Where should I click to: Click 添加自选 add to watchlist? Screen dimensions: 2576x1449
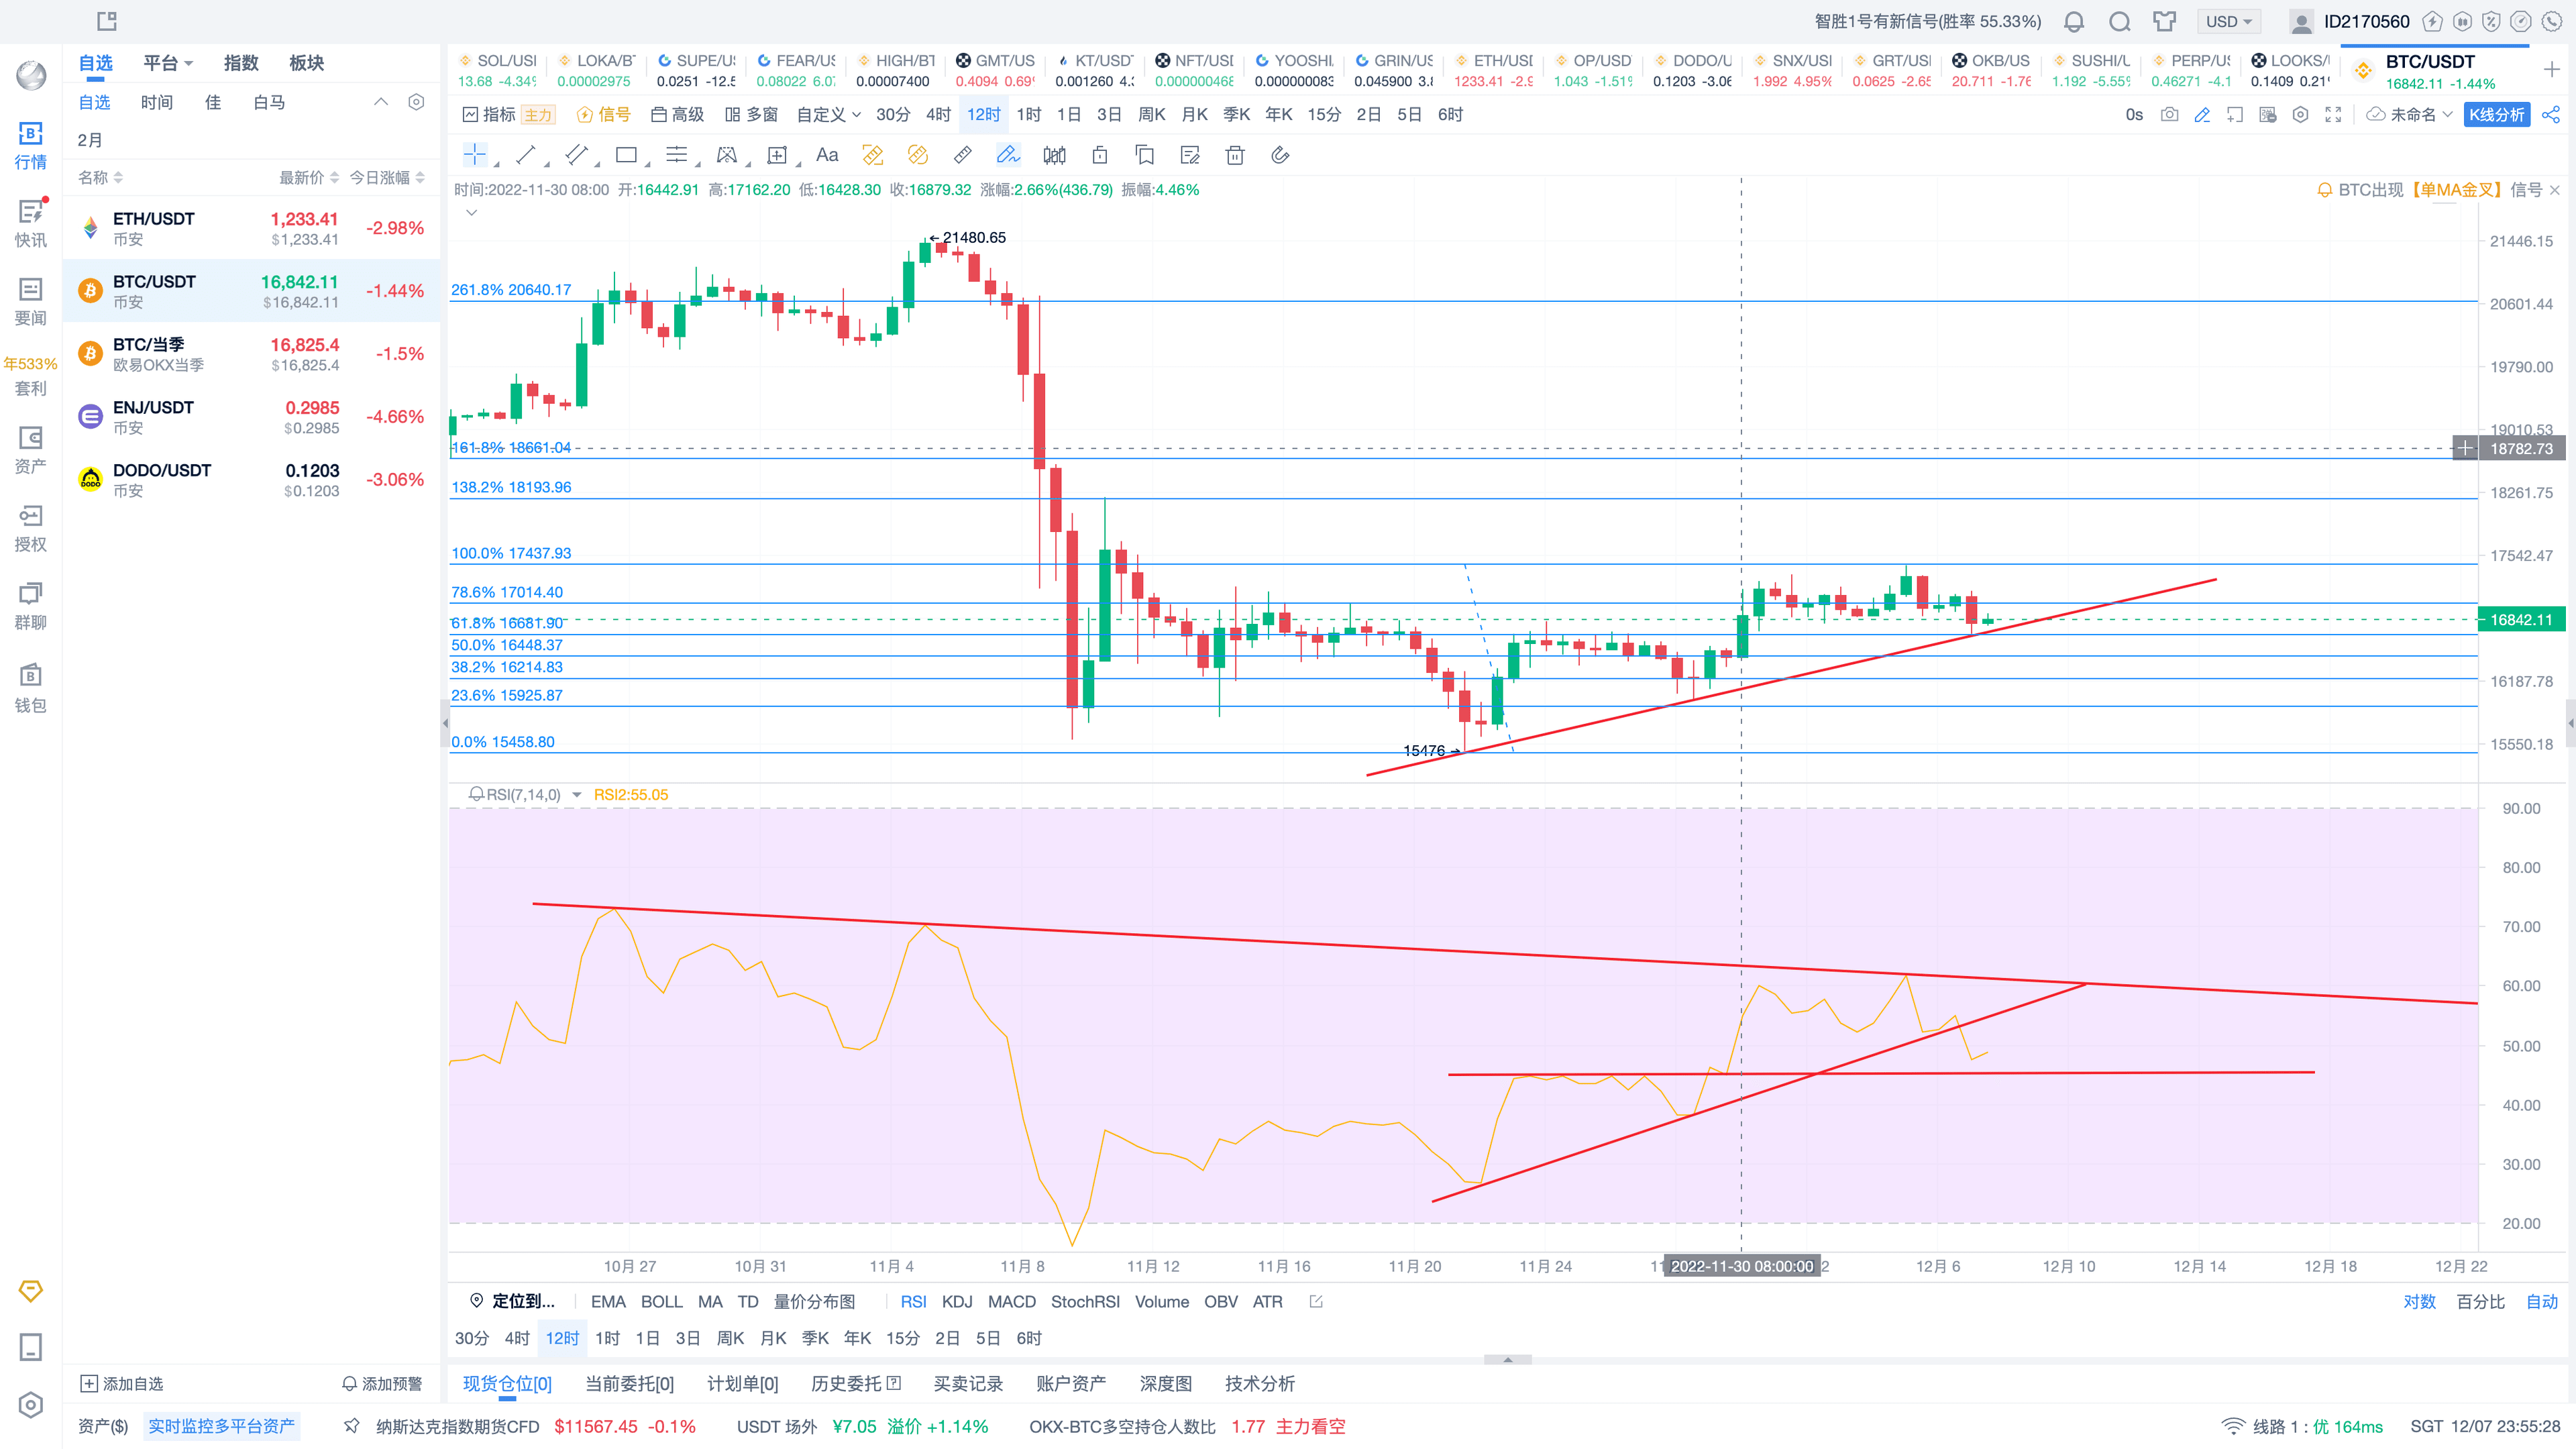click(x=122, y=1385)
